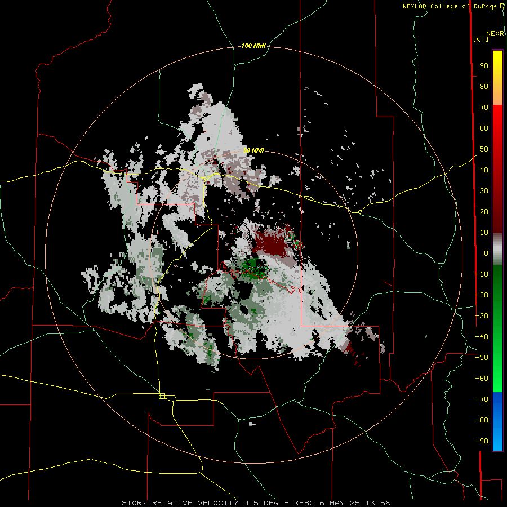
Task: Click the 90 value on velocity scale
Action: click(484, 66)
